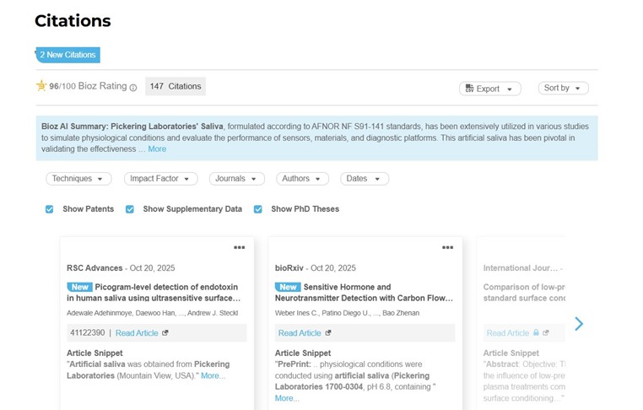Open the Export CSV button
Screen dimensions: 643x410
(x=489, y=89)
